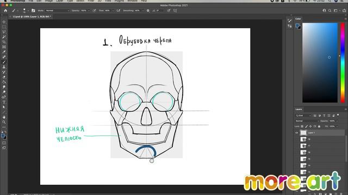Toggle pressure for opacity button
The width and height of the screenshot is (348, 195).
point(94,10)
